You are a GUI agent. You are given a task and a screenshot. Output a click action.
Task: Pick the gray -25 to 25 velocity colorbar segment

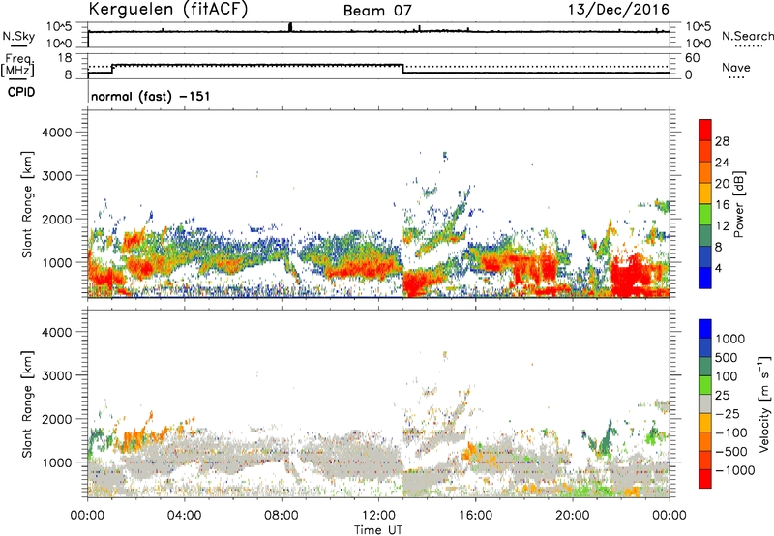click(x=705, y=404)
